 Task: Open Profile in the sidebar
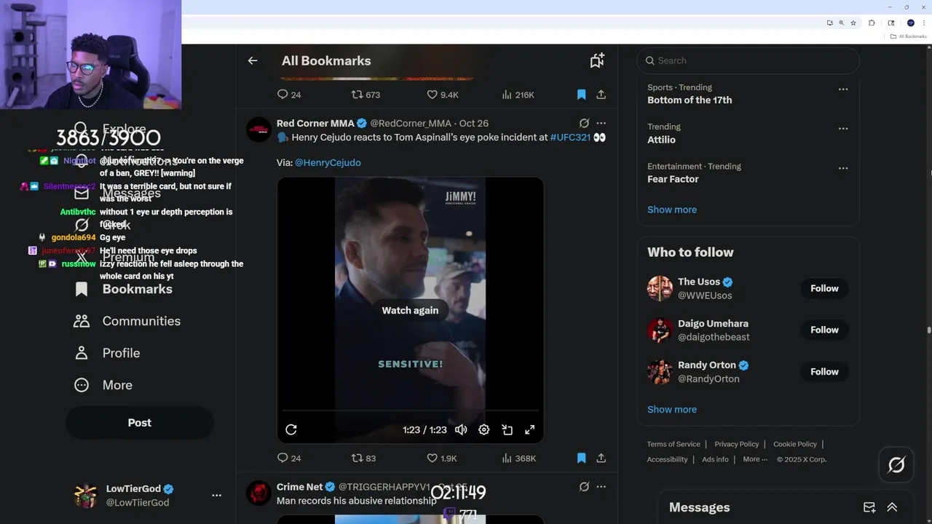pyautogui.click(x=106, y=353)
